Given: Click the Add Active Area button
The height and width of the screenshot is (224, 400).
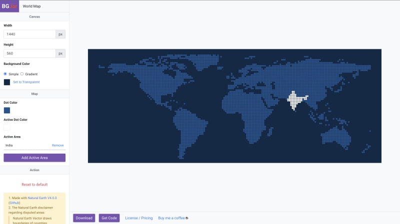Looking at the screenshot, I should (34, 158).
